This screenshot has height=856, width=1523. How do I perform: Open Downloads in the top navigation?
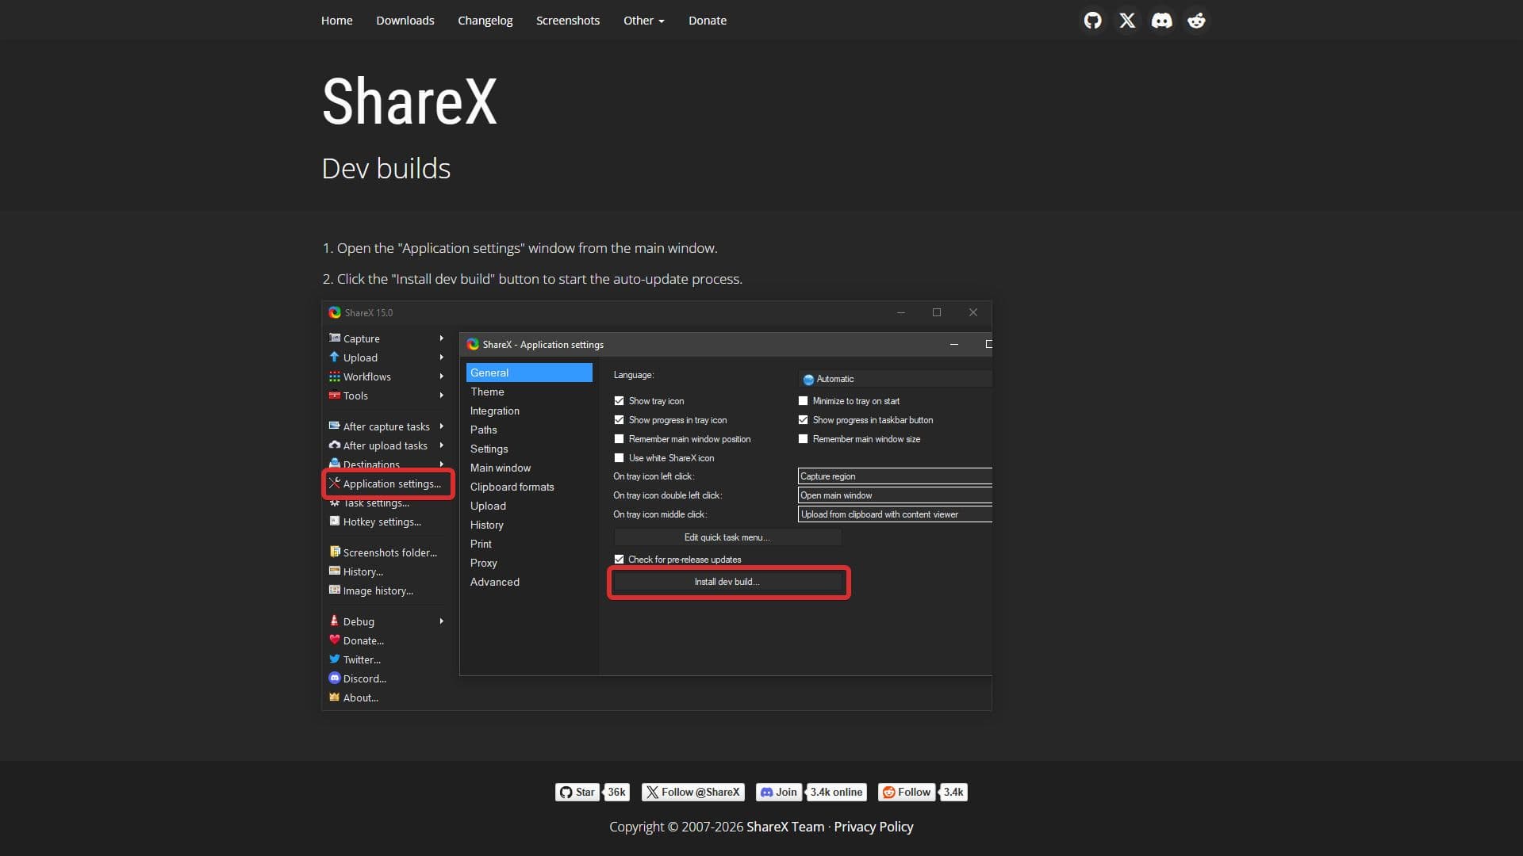405,21
